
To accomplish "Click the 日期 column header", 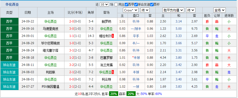I will click(x=28, y=12).
